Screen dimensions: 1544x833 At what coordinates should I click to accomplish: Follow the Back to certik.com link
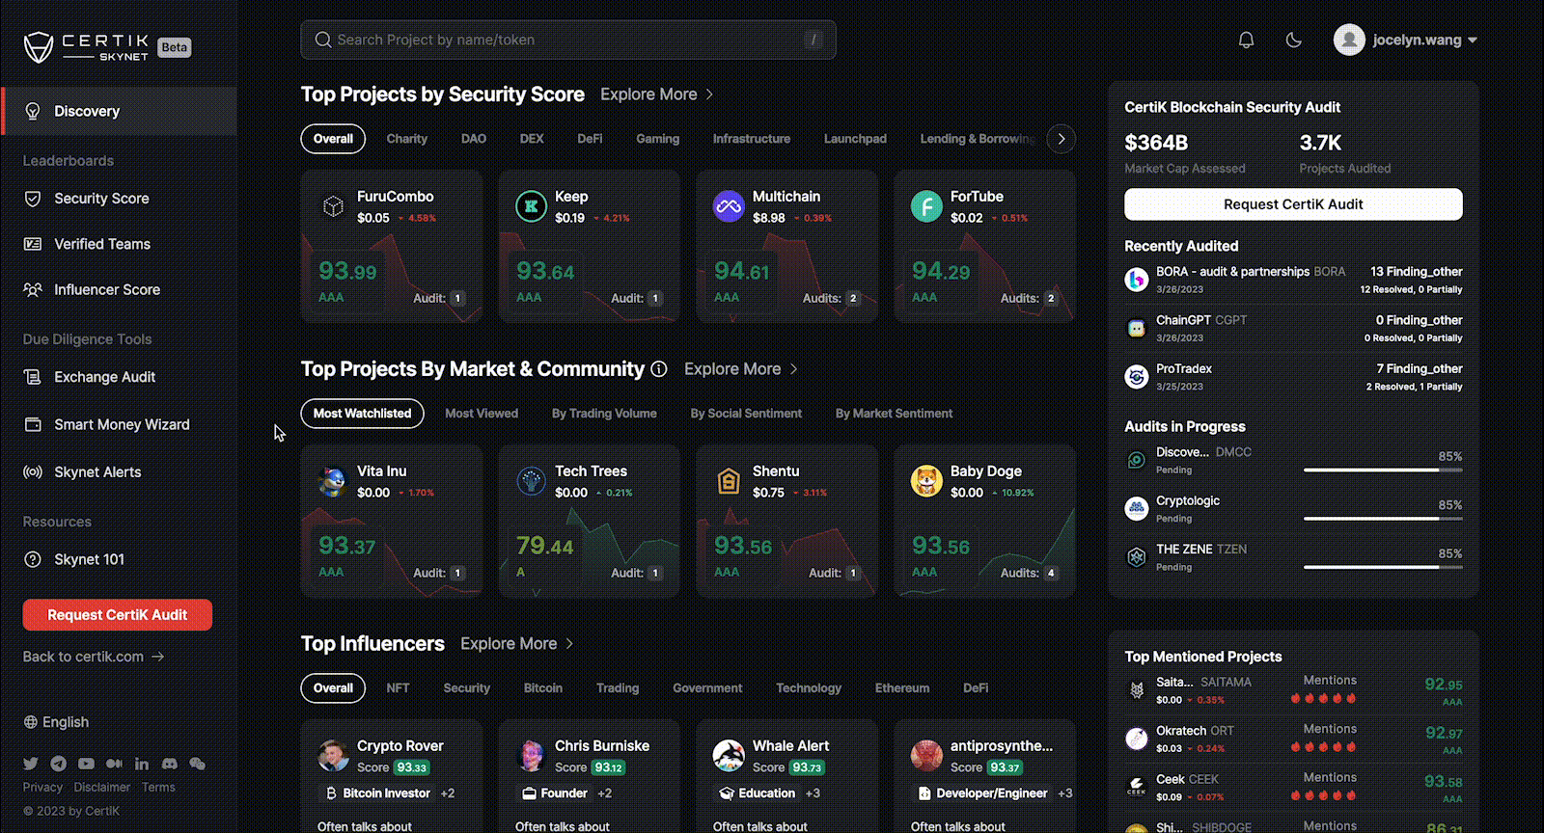point(94,657)
